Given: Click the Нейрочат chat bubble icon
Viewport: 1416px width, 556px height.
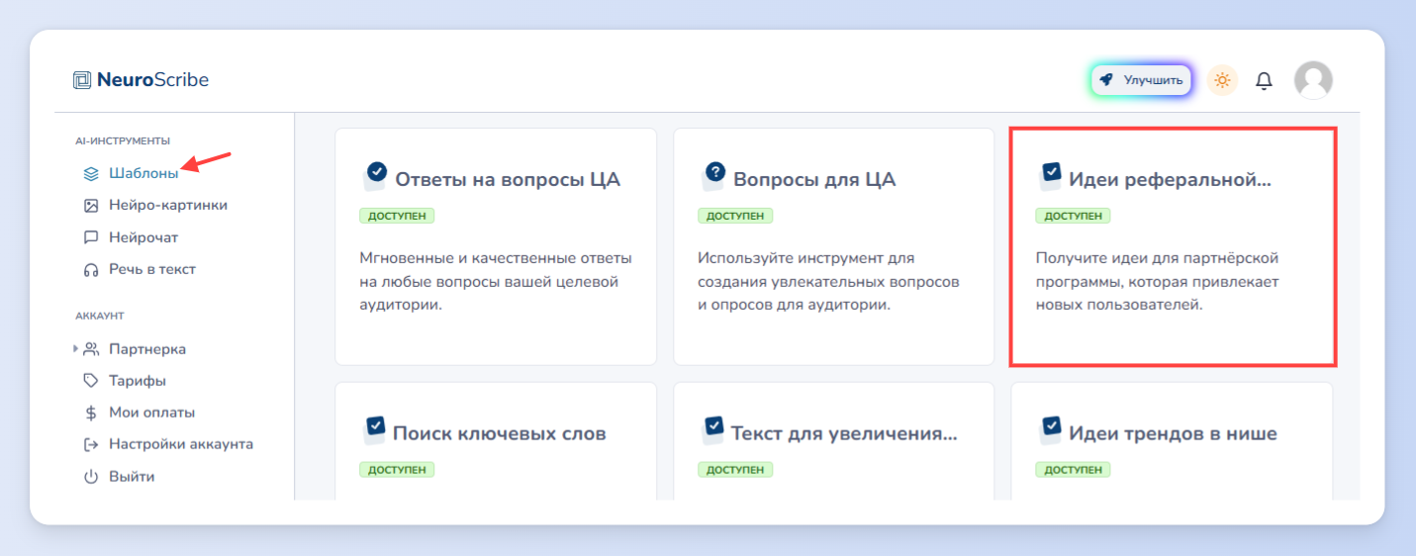Looking at the screenshot, I should (91, 237).
